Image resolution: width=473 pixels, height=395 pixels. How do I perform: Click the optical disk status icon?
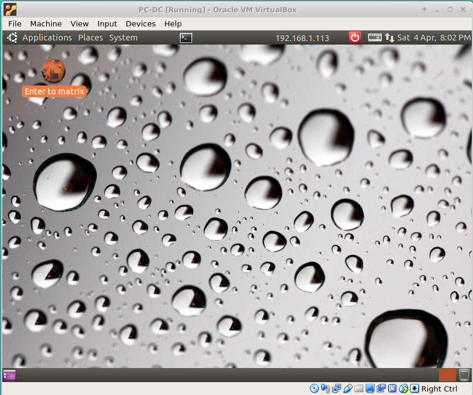314,389
